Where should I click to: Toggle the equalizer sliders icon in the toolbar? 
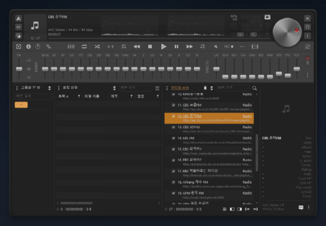click(x=71, y=47)
